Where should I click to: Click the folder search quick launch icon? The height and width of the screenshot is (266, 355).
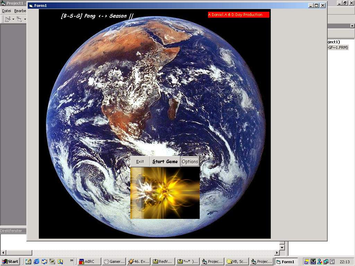[x=60, y=261]
